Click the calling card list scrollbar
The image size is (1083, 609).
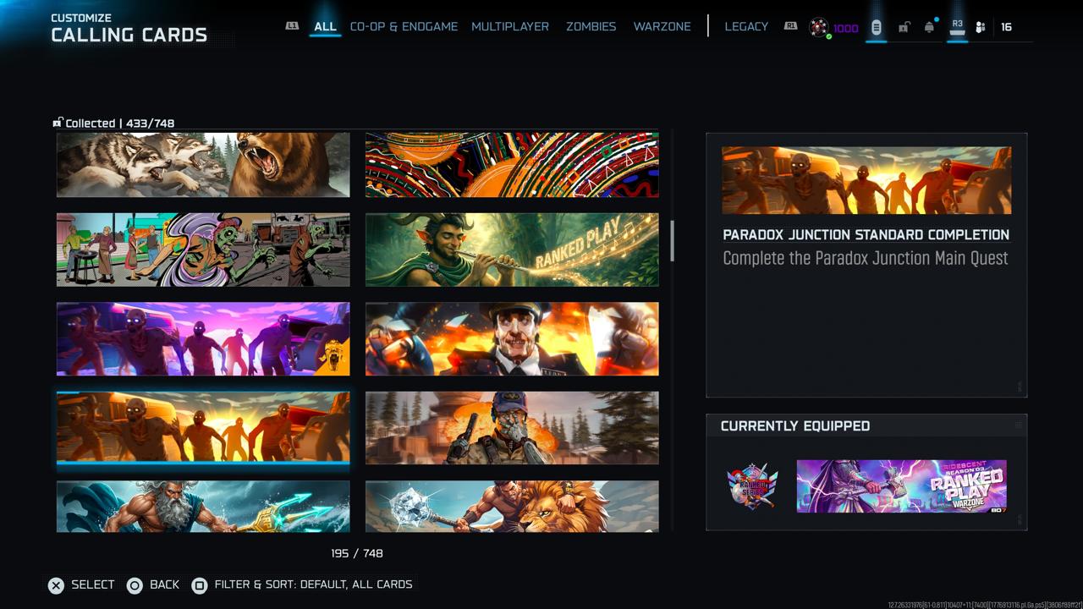(673, 241)
